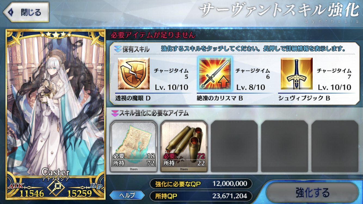Tap the torn page material item

(134, 146)
